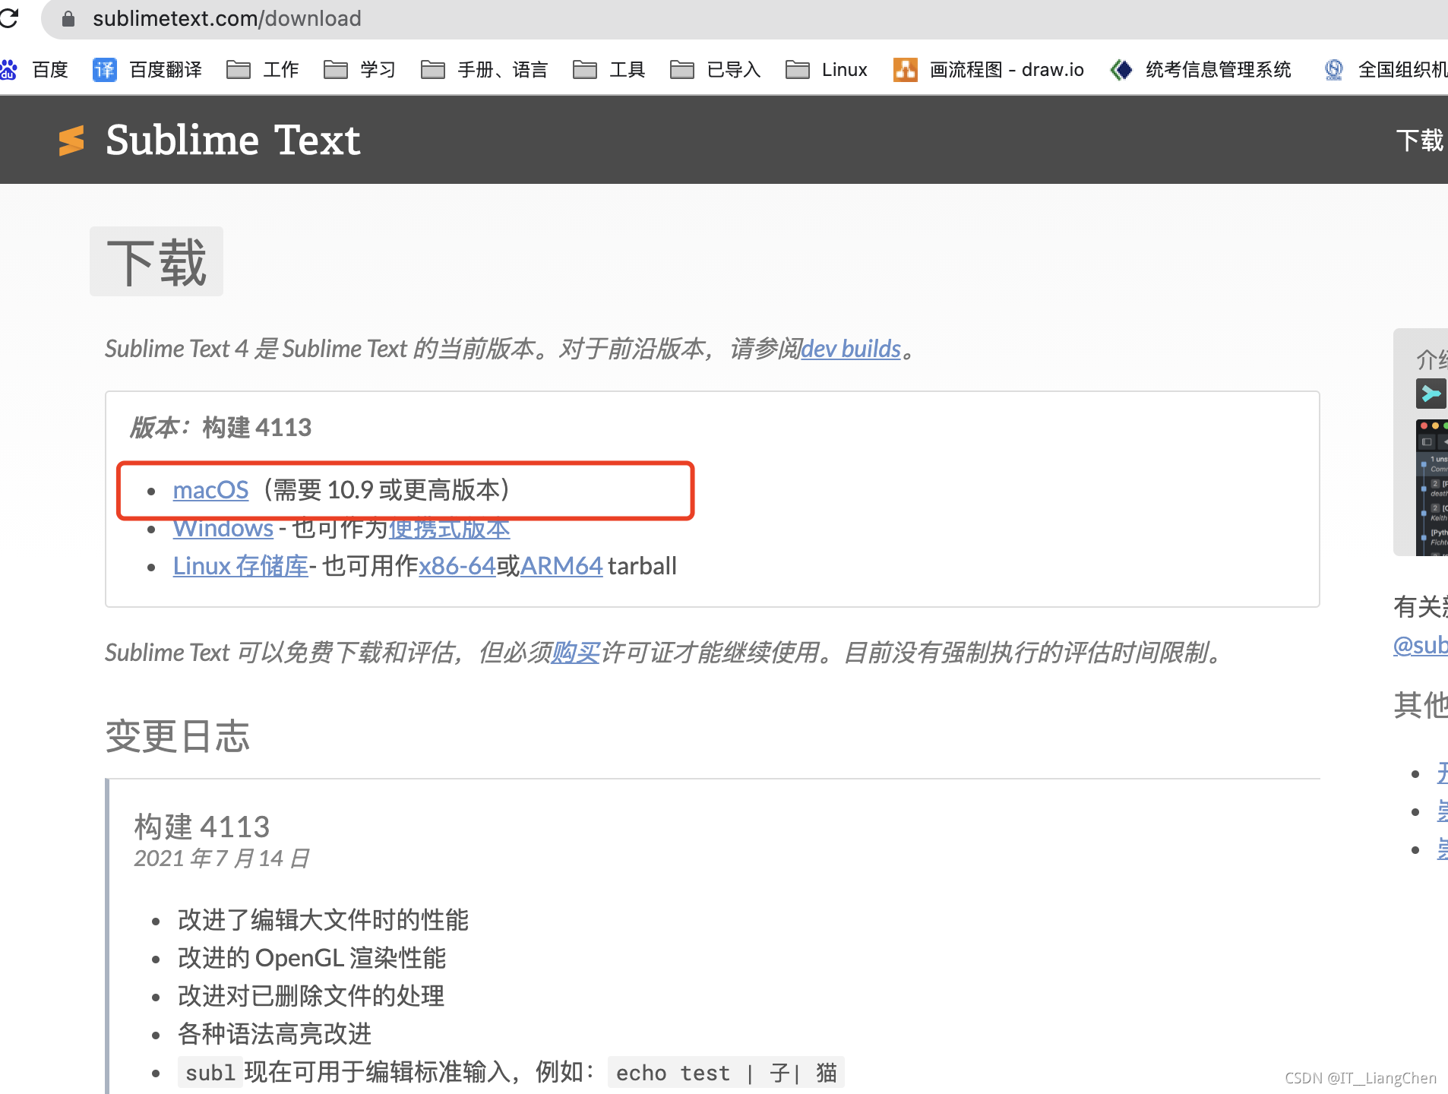Click the @sub sidebar link
The height and width of the screenshot is (1094, 1448).
point(1421,645)
